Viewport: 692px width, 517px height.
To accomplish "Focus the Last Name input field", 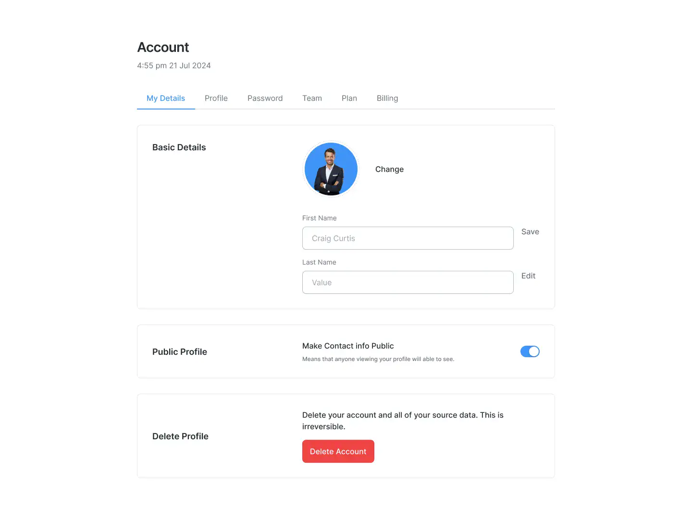I will click(408, 282).
